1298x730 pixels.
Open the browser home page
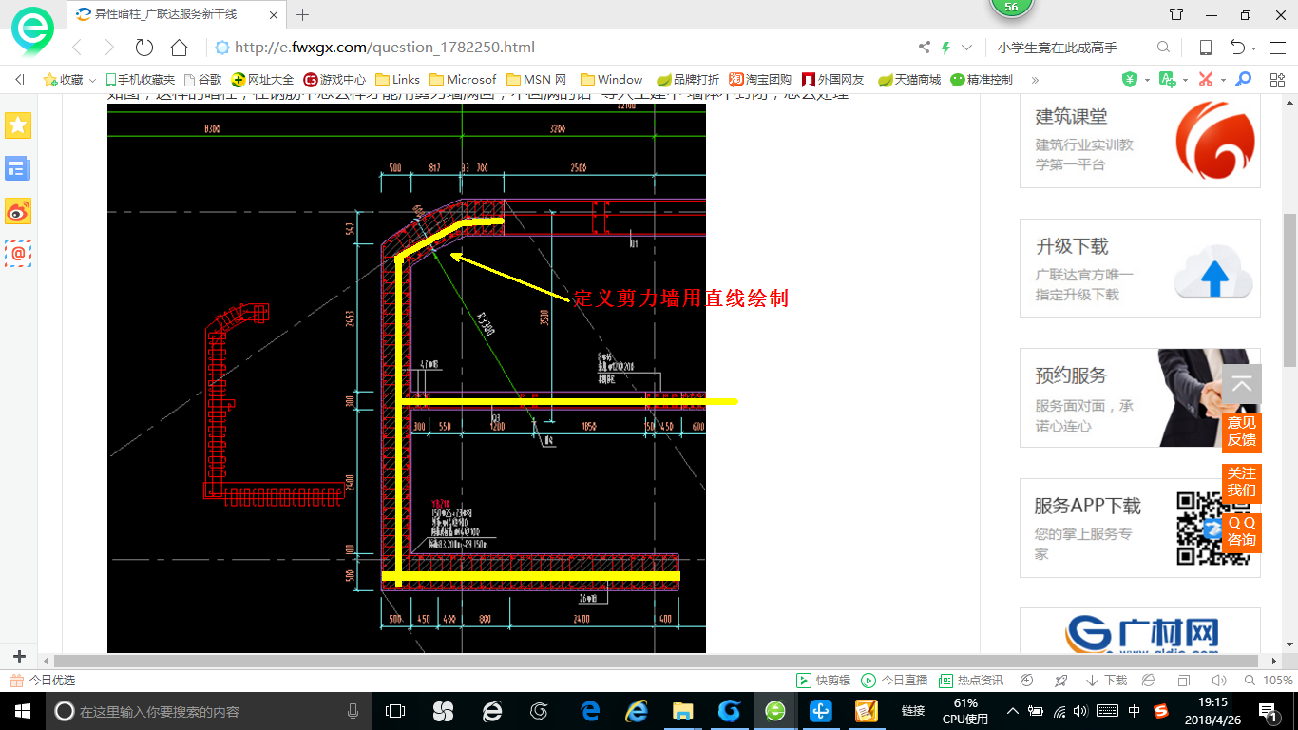click(179, 48)
